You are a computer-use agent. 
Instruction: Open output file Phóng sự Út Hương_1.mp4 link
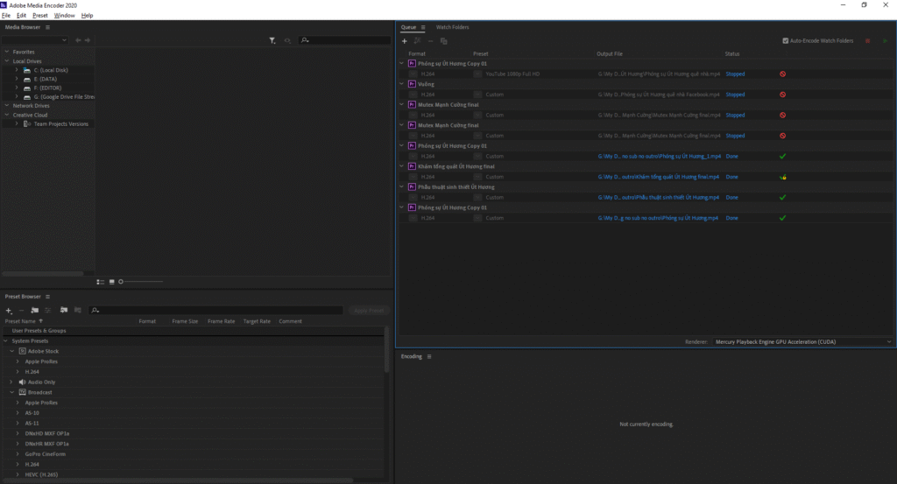(x=659, y=157)
